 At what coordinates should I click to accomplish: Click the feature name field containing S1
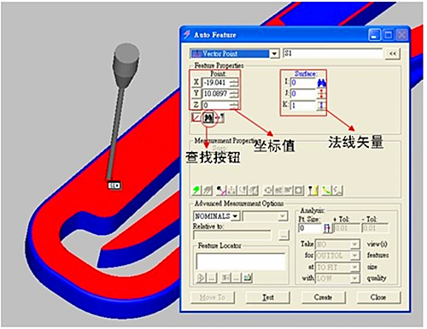pos(333,54)
